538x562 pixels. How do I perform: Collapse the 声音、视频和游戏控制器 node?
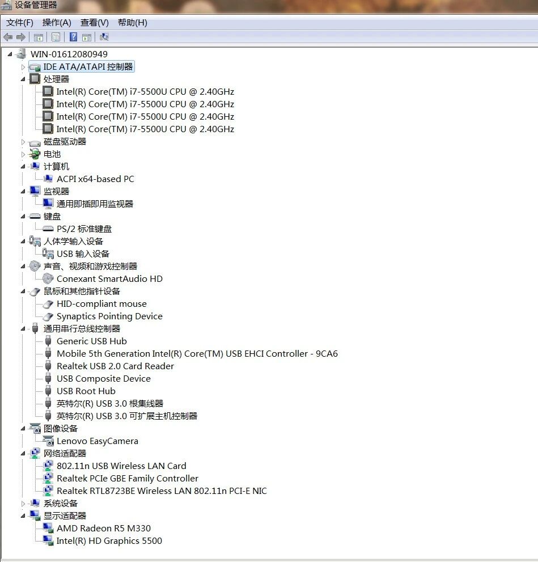(x=23, y=267)
